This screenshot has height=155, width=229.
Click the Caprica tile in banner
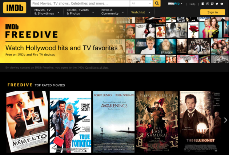click(145, 31)
